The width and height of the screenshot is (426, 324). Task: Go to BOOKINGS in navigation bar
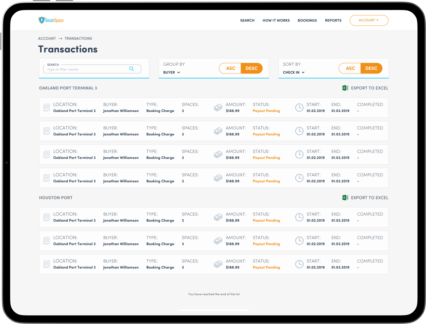[307, 20]
